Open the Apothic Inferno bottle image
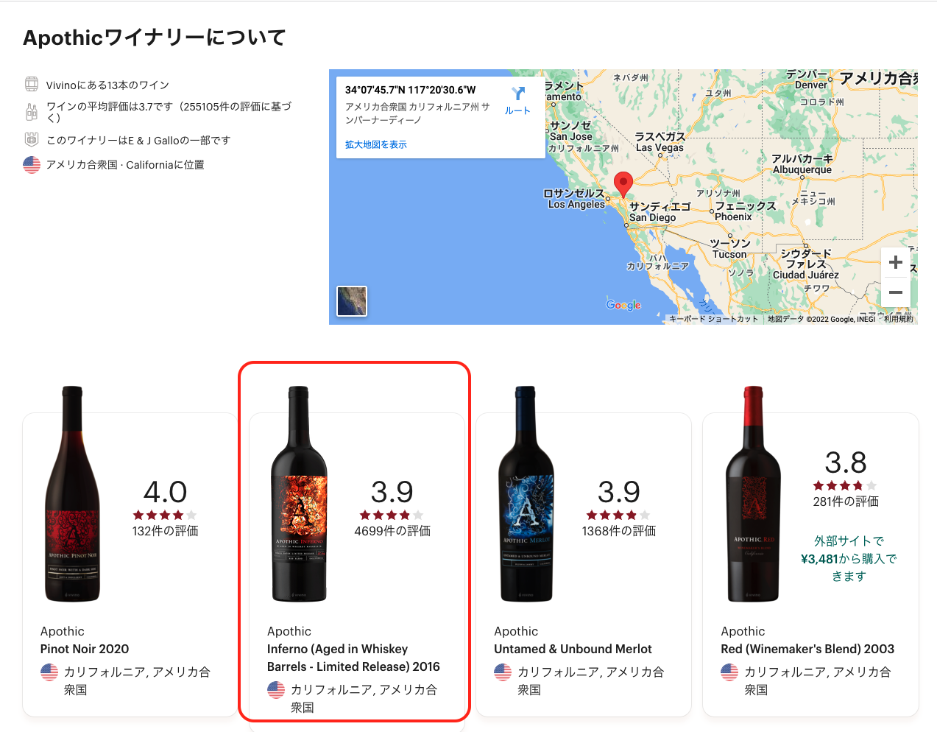 tap(299, 494)
